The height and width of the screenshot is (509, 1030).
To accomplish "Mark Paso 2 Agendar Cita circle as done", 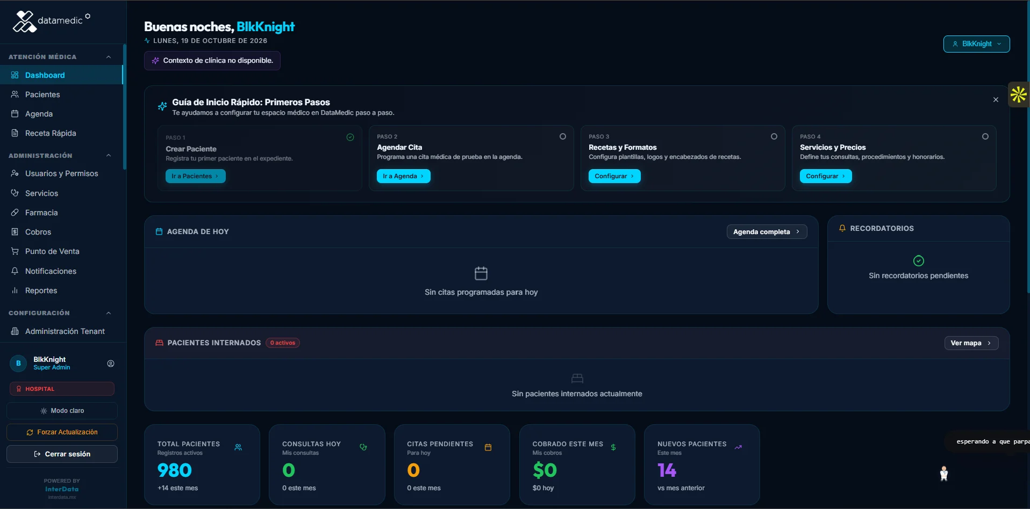I will coord(563,136).
